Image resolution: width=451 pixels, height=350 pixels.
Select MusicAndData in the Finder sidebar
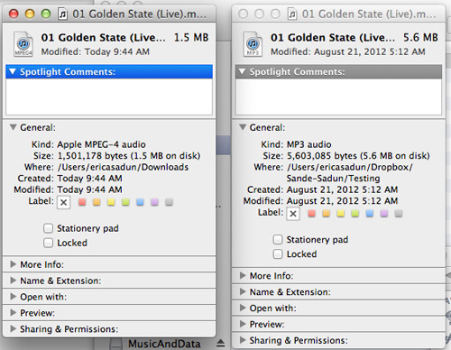(x=164, y=344)
